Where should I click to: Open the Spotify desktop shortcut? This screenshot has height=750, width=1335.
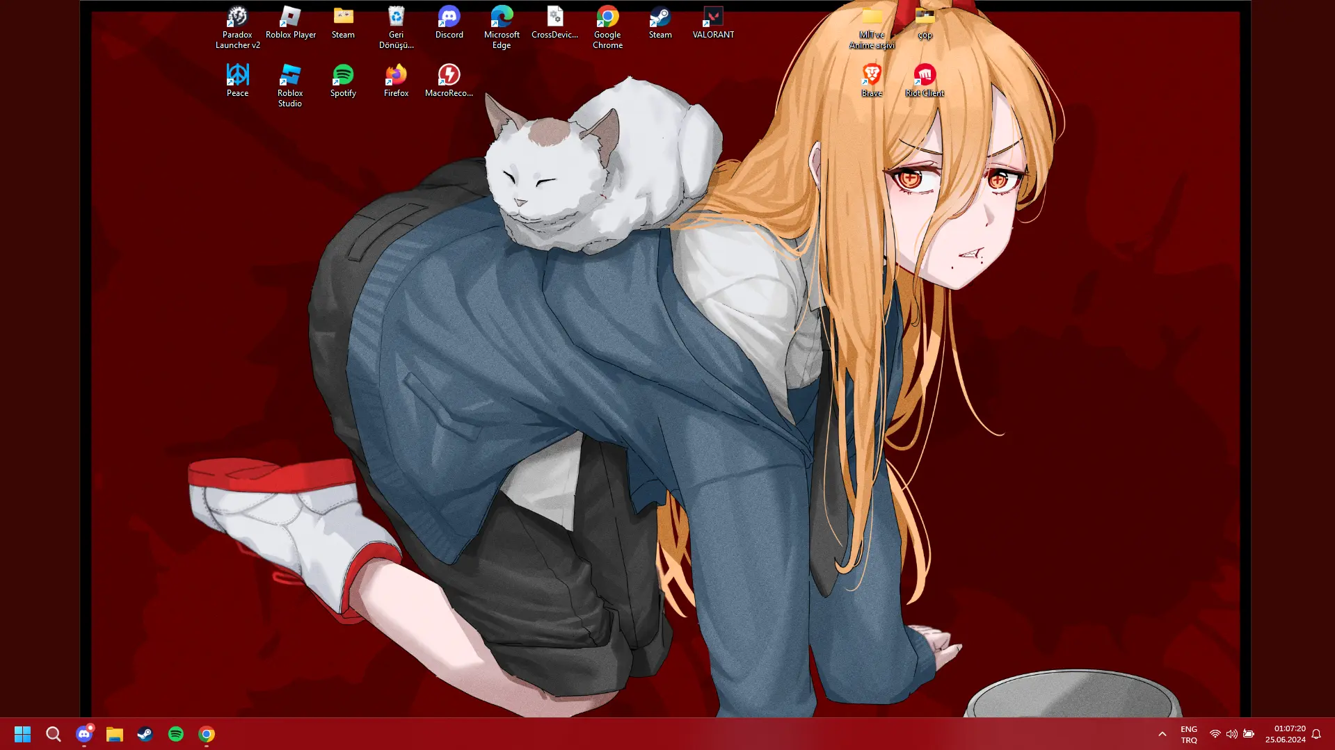pos(343,81)
